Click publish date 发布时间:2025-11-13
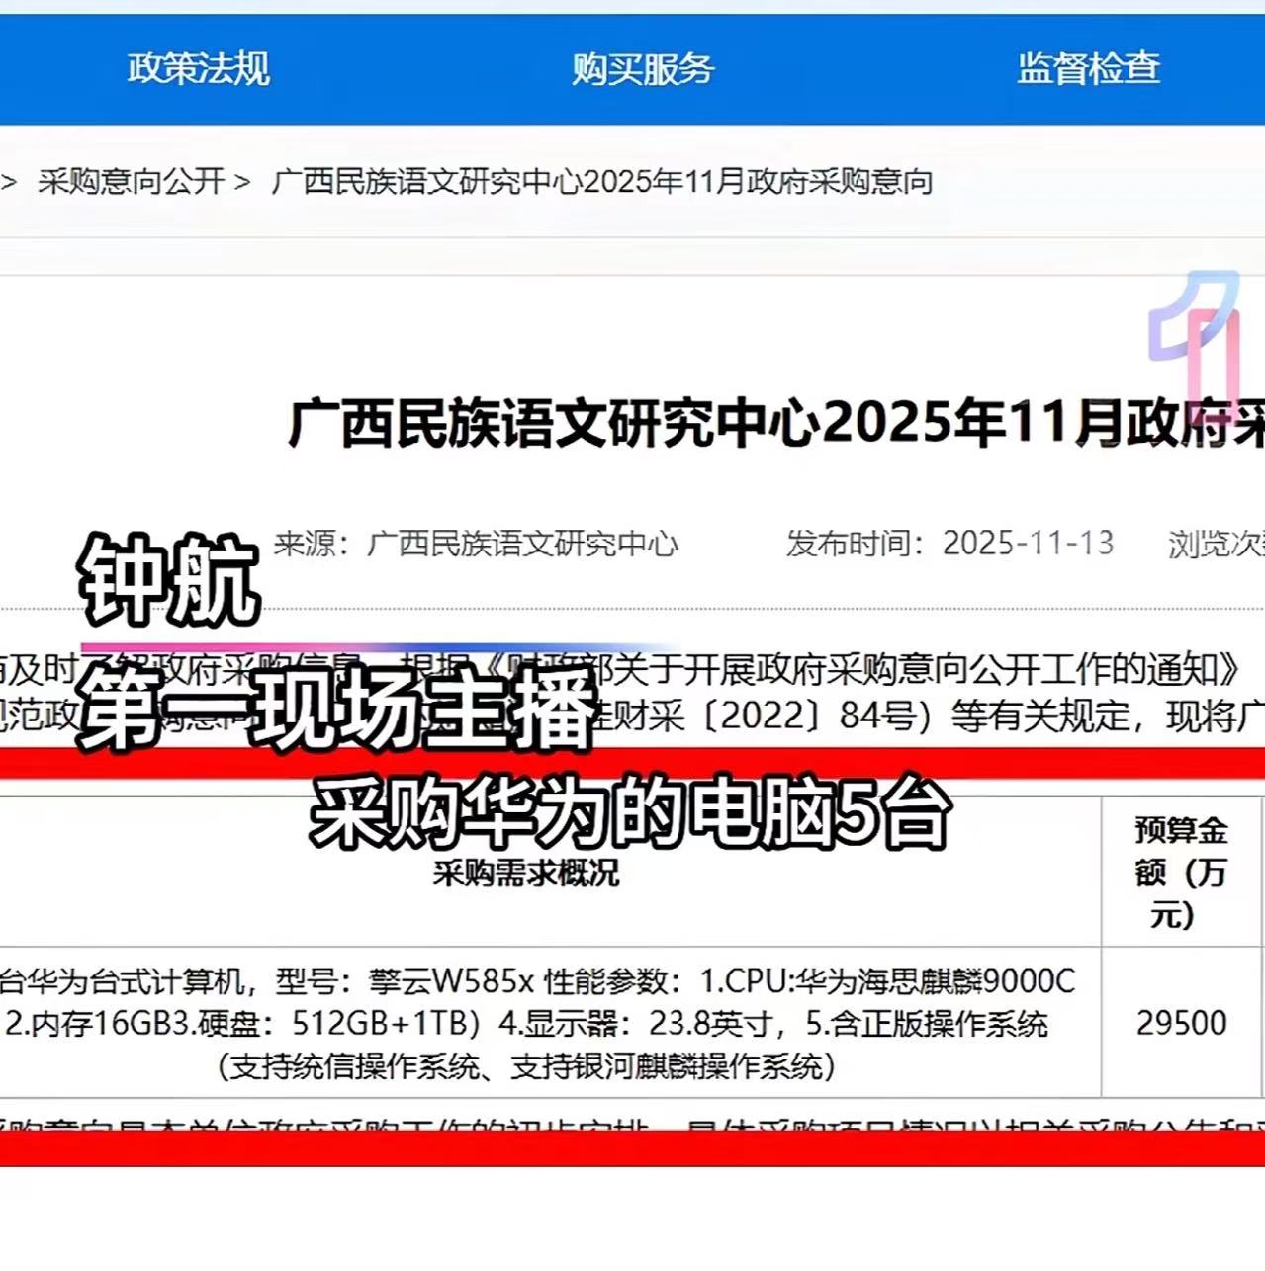The height and width of the screenshot is (1271, 1265). coord(949,543)
